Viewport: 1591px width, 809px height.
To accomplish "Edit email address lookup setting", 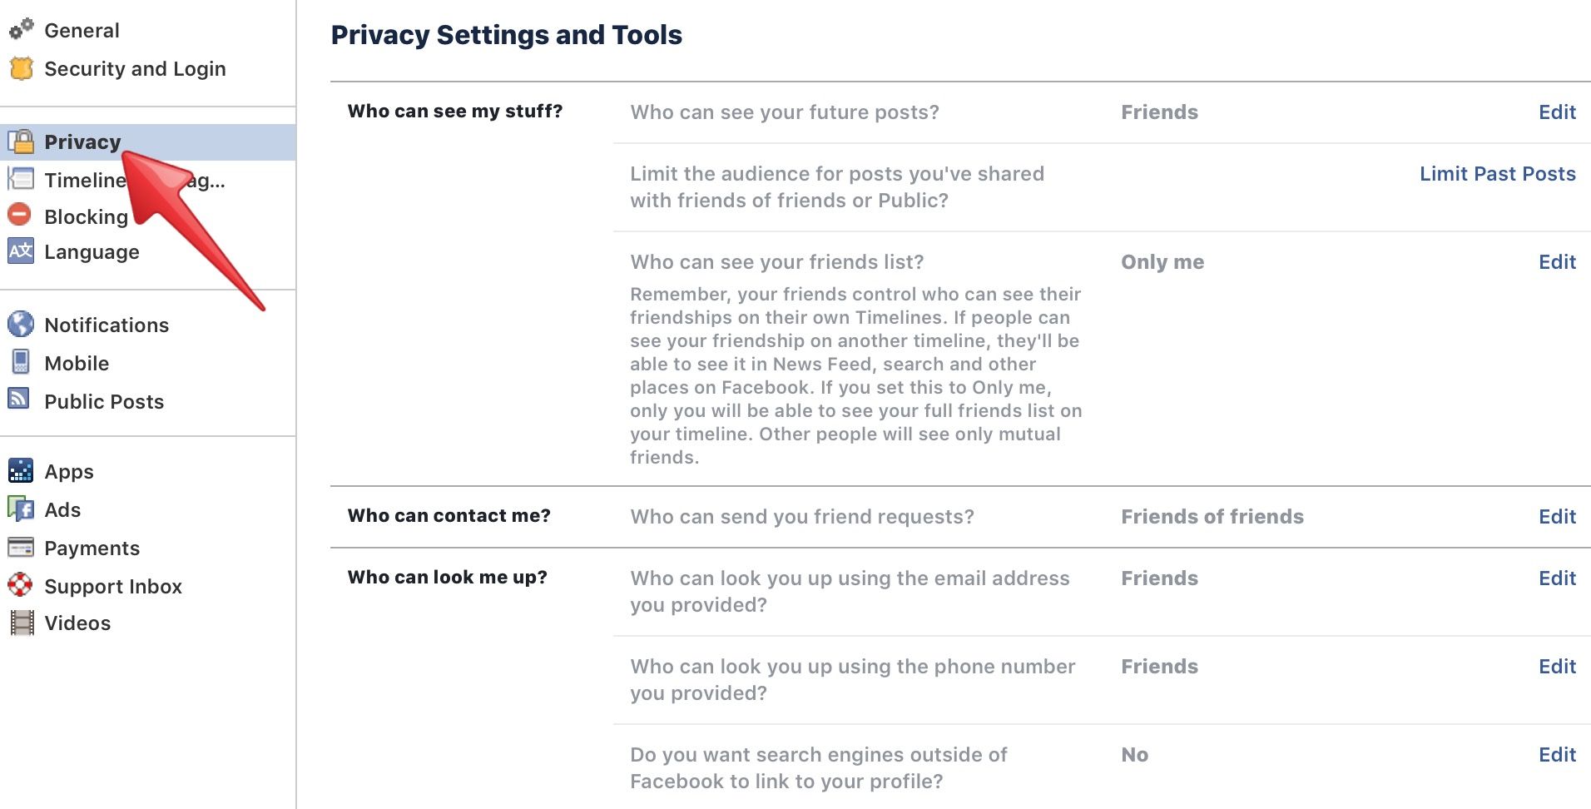I will pos(1557,578).
